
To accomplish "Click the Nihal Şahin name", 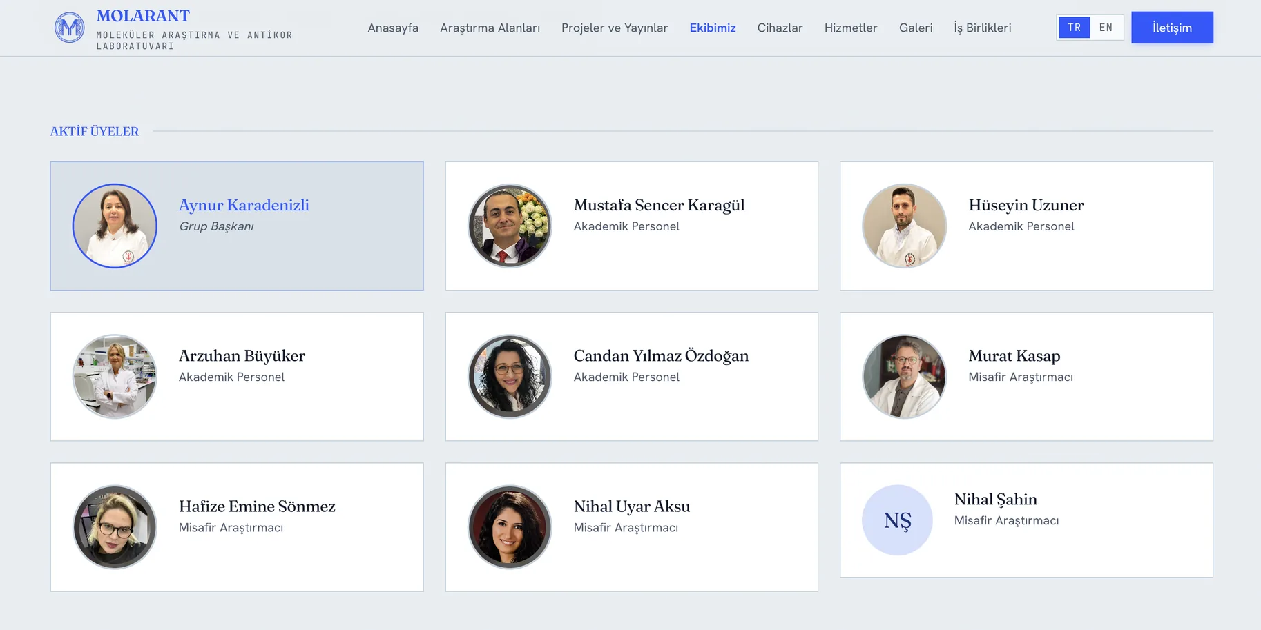I will [995, 499].
